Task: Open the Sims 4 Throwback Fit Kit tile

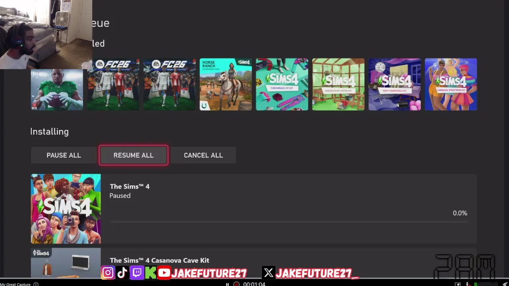Action: [282, 84]
